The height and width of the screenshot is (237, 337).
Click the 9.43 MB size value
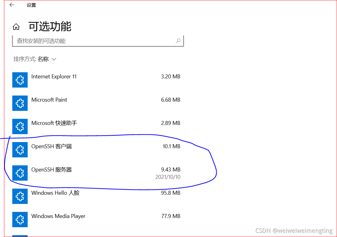170,170
